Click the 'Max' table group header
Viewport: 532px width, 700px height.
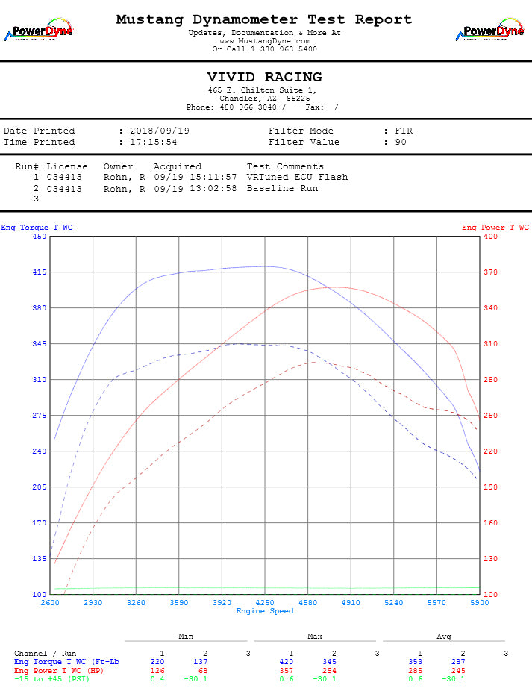(315, 636)
